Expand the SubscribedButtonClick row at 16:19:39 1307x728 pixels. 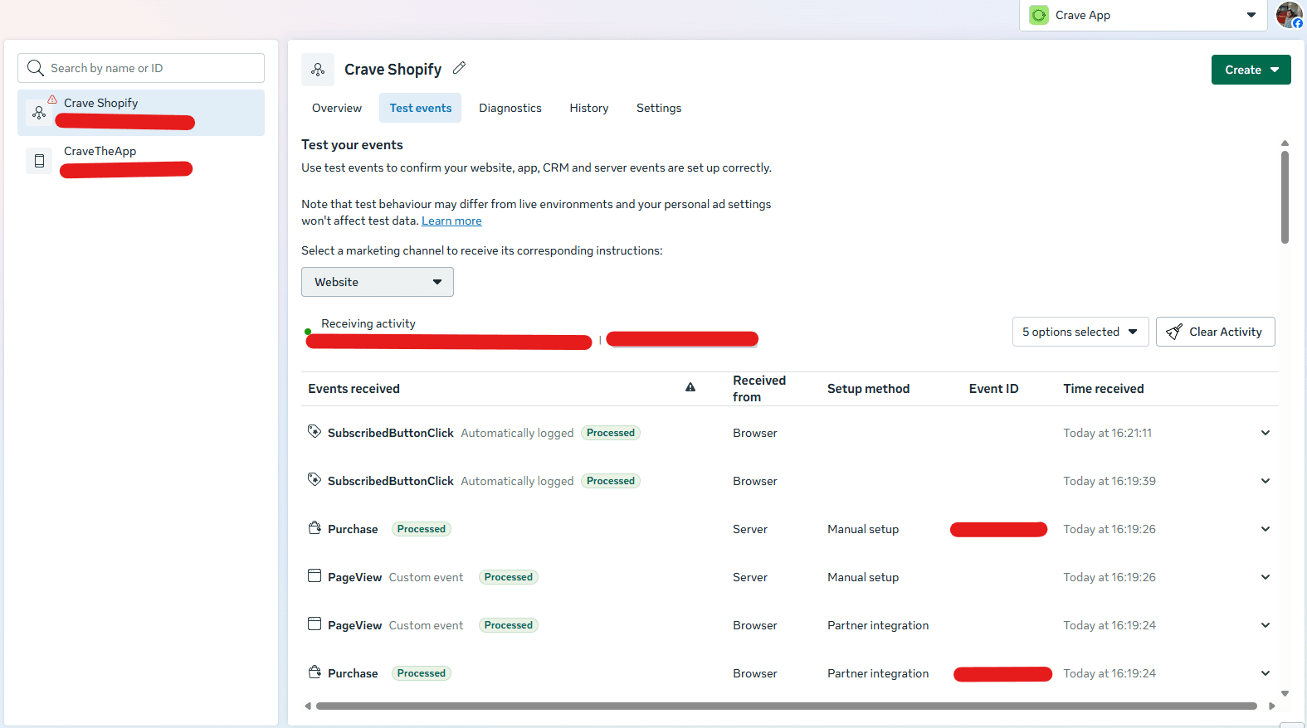tap(1266, 481)
